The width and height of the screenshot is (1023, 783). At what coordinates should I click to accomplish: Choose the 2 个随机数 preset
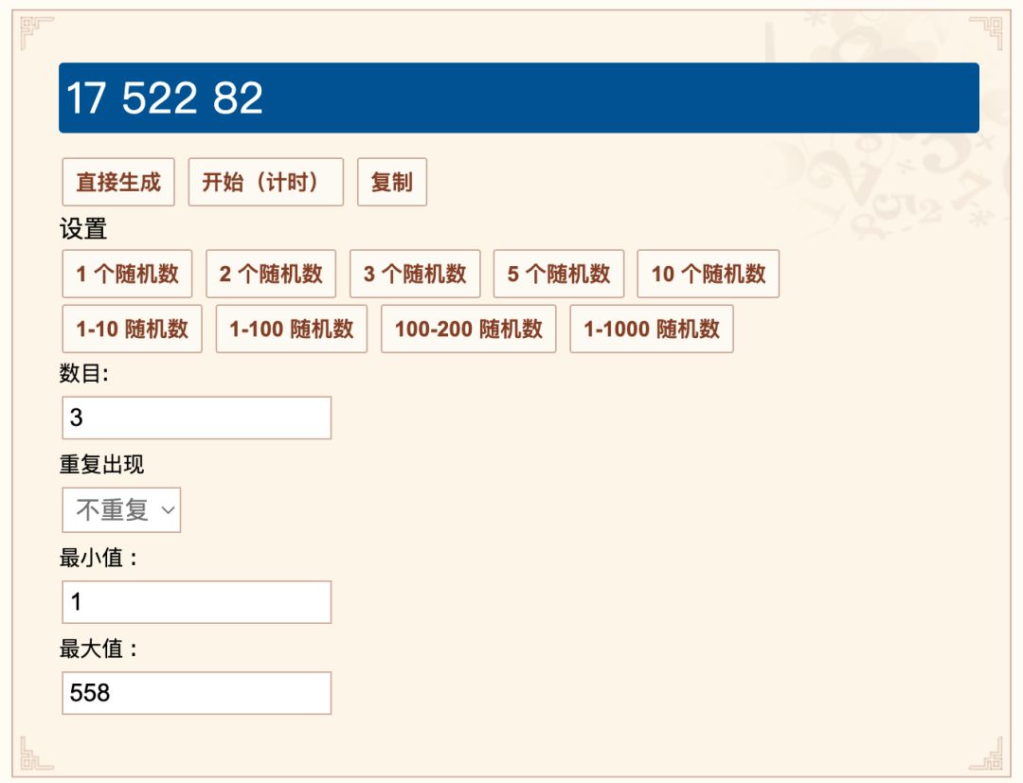(x=271, y=274)
